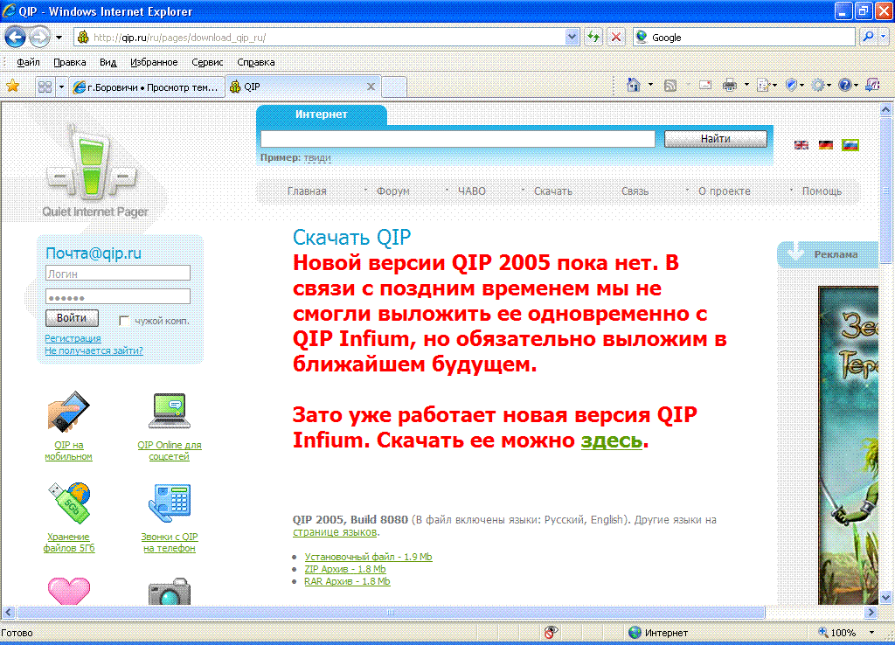Open the Связь navigation item
The image size is (895, 645).
(x=635, y=191)
